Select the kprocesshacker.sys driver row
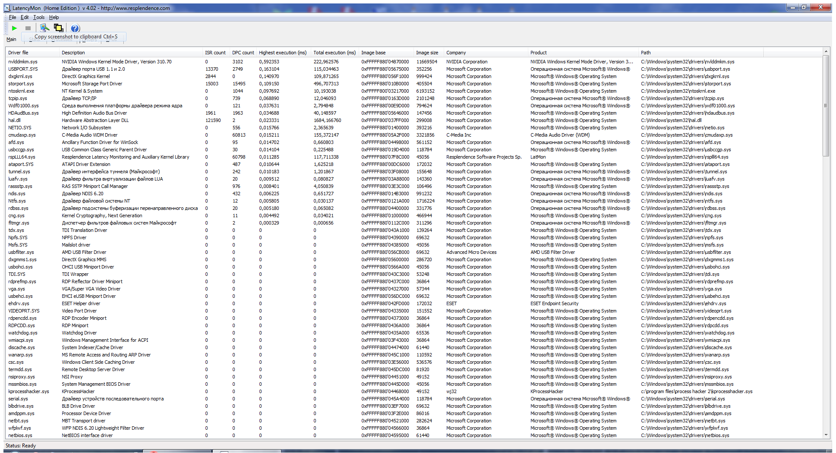This screenshot has width=836, height=453. click(x=28, y=391)
